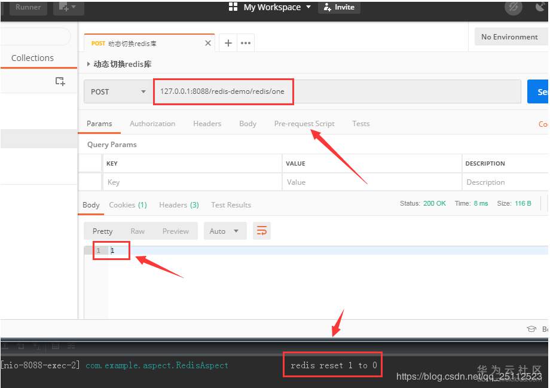Select the Preview response view

[175, 231]
